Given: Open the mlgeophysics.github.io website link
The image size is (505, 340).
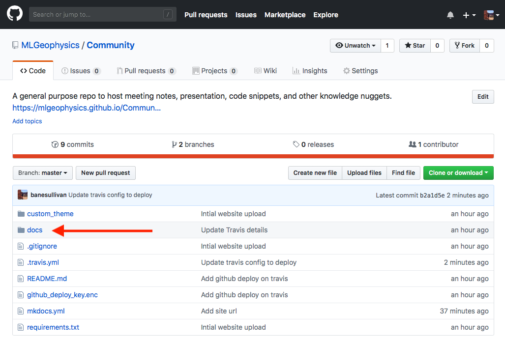Looking at the screenshot, I should click(87, 108).
